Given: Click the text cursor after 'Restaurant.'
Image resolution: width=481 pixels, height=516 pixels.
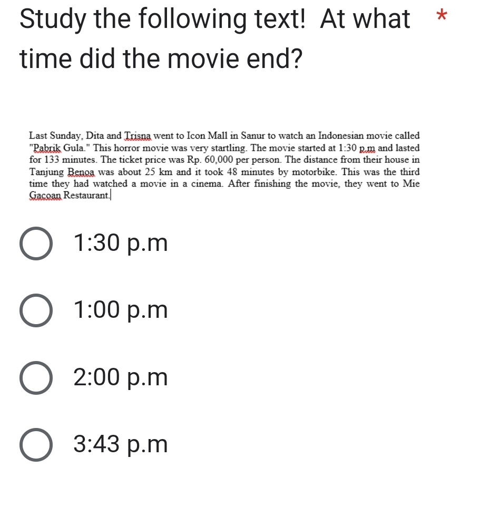Looking at the screenshot, I should tap(111, 196).
